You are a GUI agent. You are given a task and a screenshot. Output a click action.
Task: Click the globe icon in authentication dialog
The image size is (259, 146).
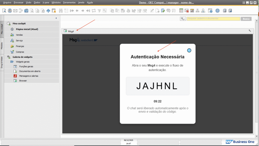(189, 50)
